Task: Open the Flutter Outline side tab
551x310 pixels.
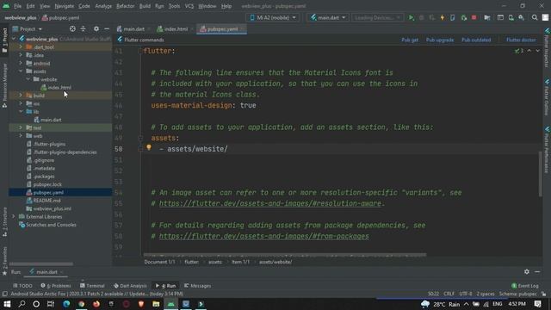Action: coord(547,97)
